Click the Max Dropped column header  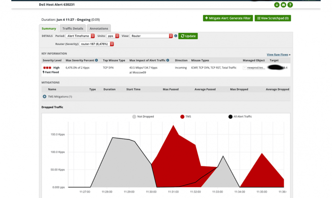coord(239,89)
